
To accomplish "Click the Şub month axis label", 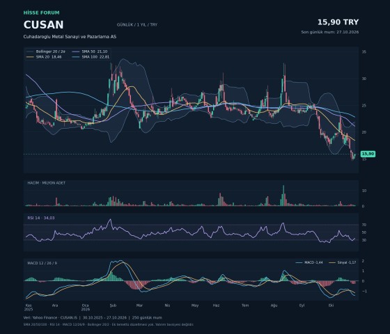I will 113,305.
